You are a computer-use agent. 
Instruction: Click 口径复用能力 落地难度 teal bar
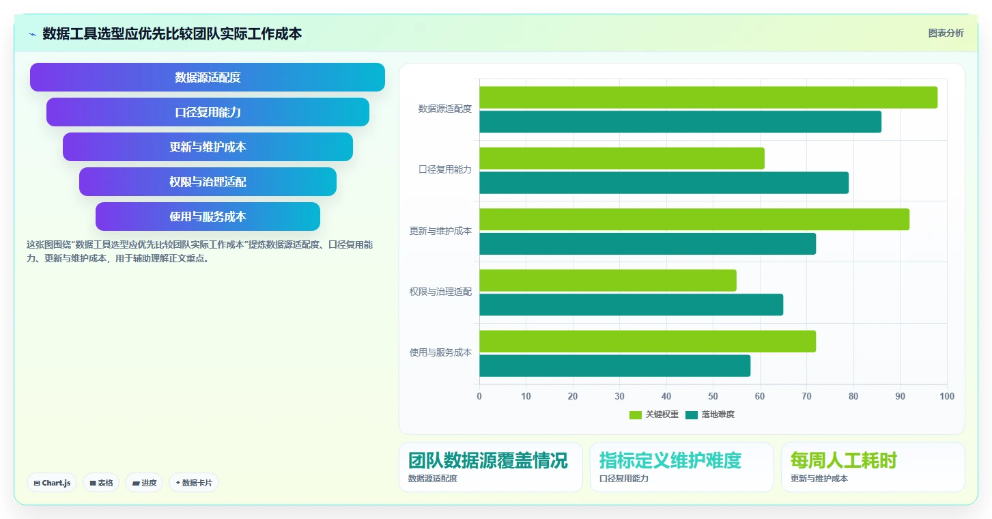[x=664, y=182]
